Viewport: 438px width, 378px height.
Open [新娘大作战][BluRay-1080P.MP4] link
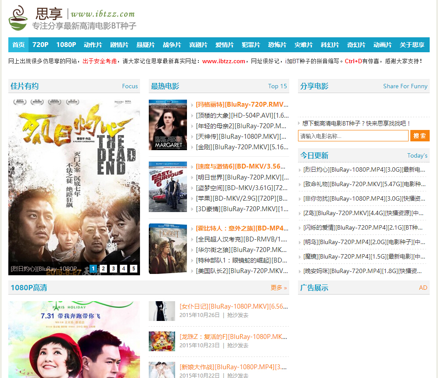pos(233,367)
